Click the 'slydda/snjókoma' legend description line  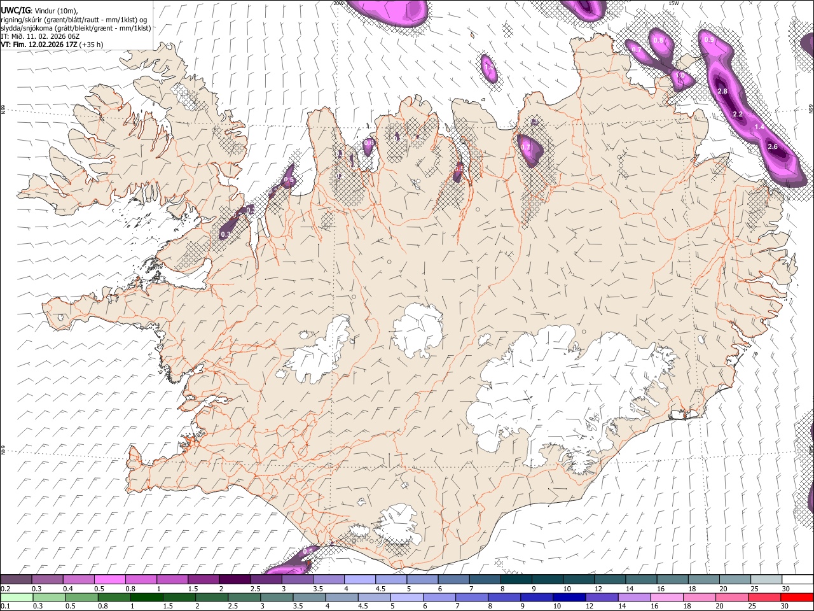[x=76, y=28]
